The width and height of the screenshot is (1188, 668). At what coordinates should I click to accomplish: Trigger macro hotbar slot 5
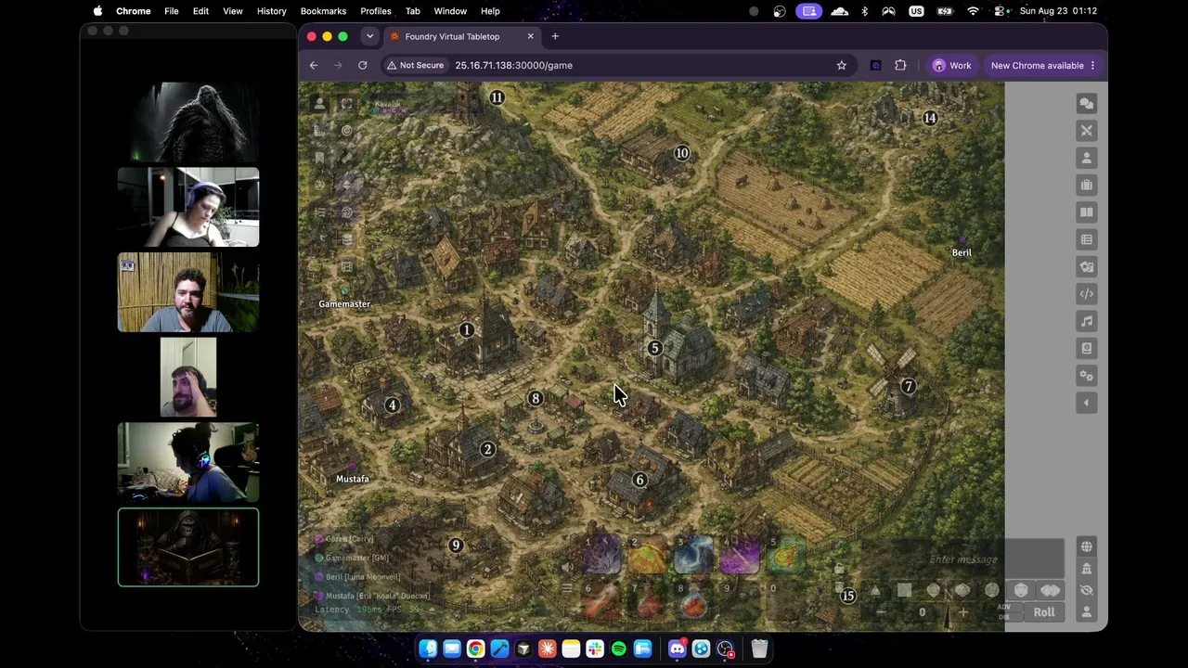[x=786, y=556]
